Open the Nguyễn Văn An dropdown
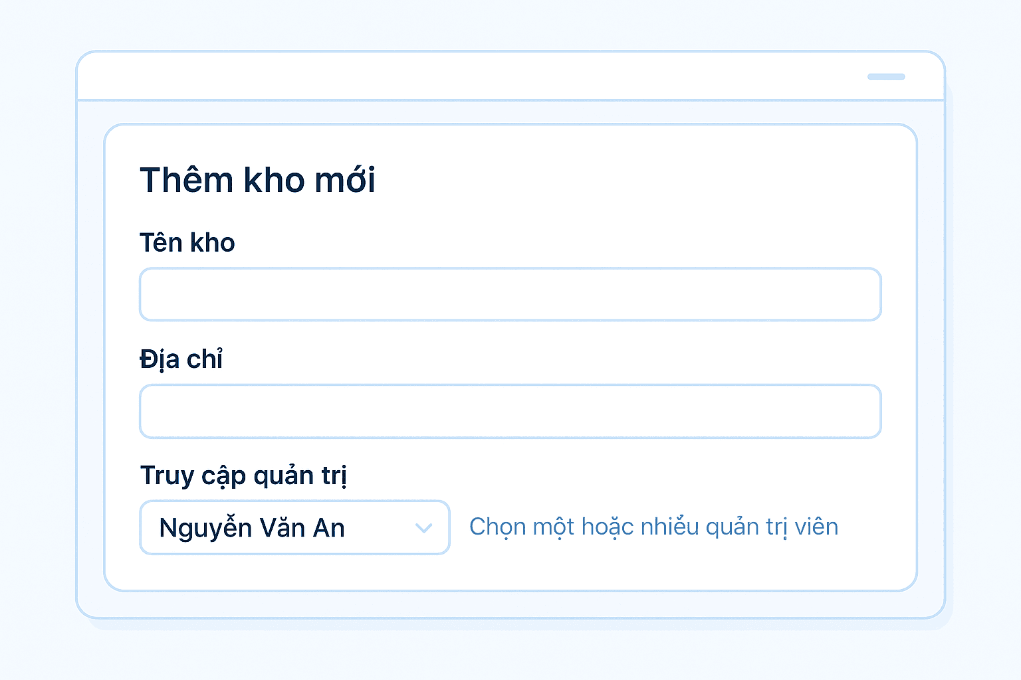The height and width of the screenshot is (680, 1021). [x=294, y=528]
